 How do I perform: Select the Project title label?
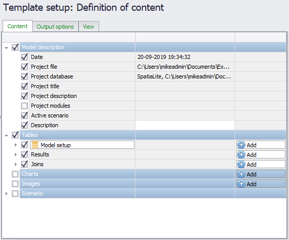pos(45,86)
